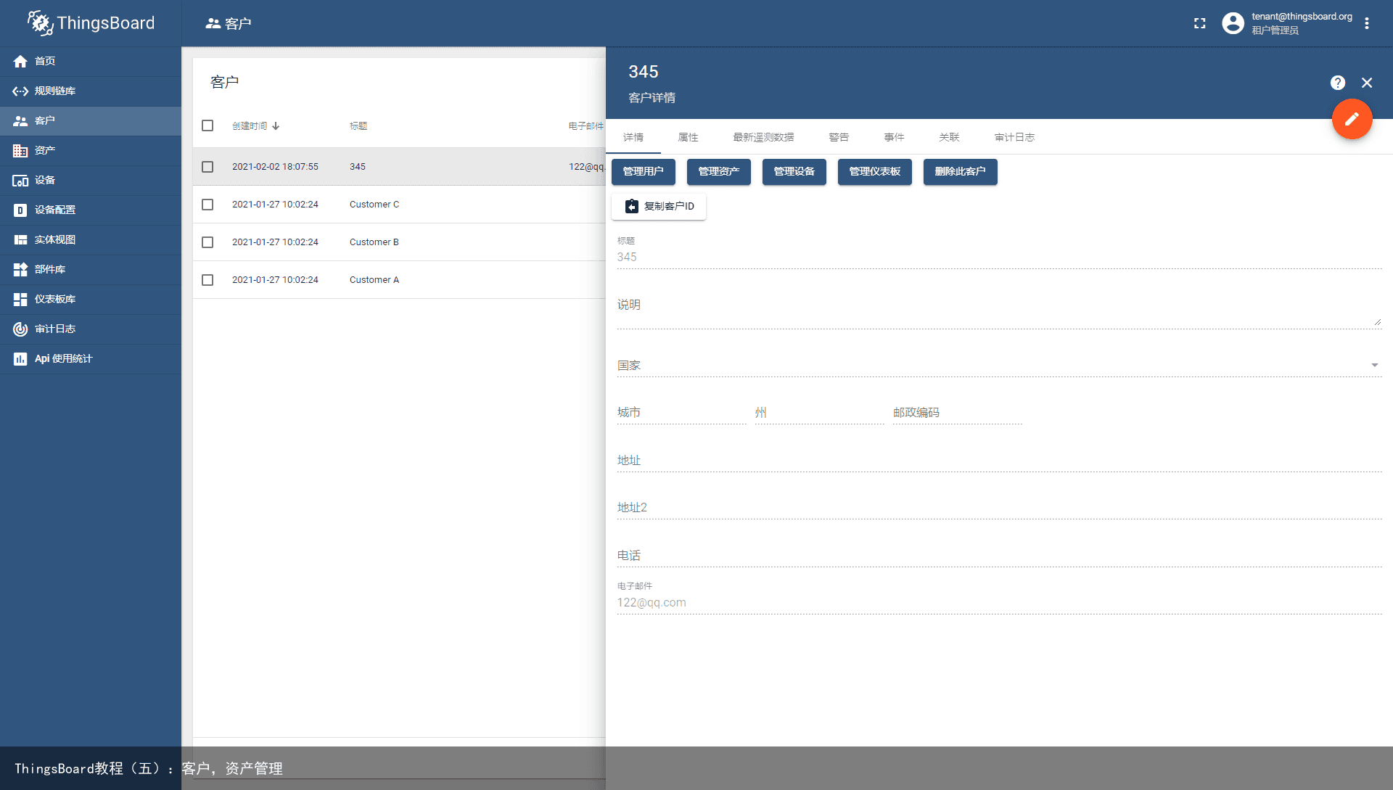The image size is (1393, 790).
Task: Open the user account avatar
Action: tap(1233, 23)
